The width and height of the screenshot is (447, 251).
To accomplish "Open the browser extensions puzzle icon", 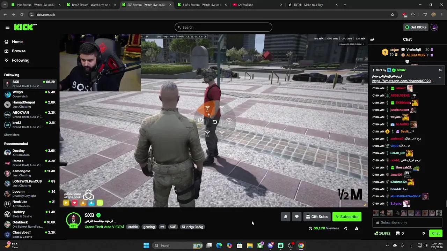I will [x=413, y=15].
